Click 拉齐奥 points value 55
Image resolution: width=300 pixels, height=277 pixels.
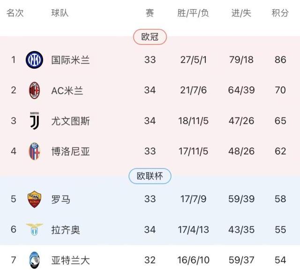click(x=280, y=229)
